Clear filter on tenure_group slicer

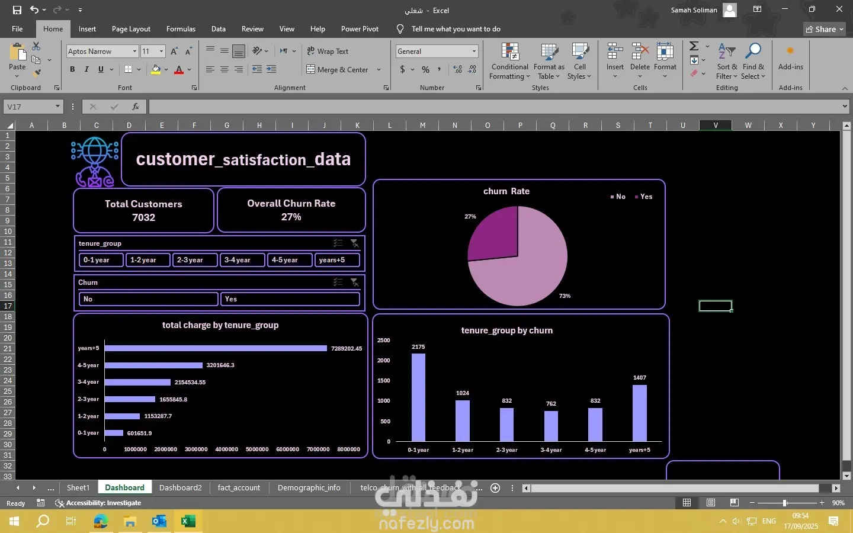click(354, 243)
